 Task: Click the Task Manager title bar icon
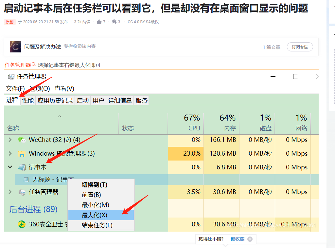coord(11,77)
